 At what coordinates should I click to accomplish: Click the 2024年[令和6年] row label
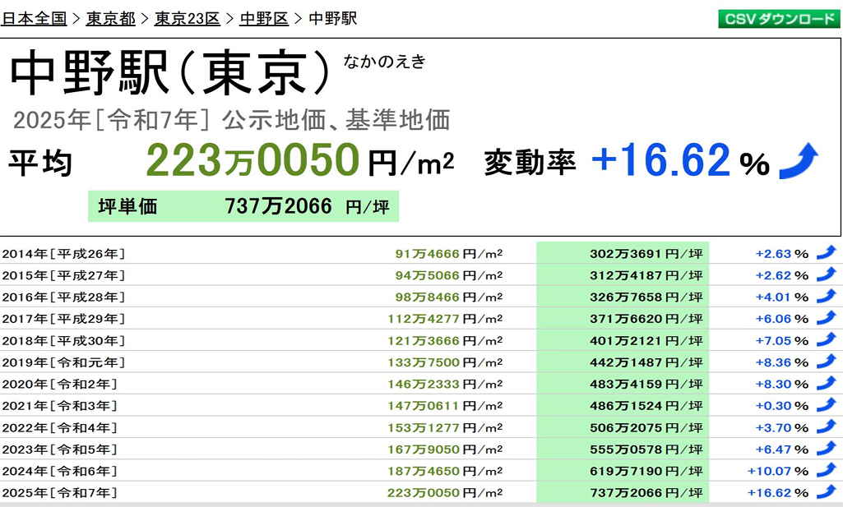coord(60,471)
